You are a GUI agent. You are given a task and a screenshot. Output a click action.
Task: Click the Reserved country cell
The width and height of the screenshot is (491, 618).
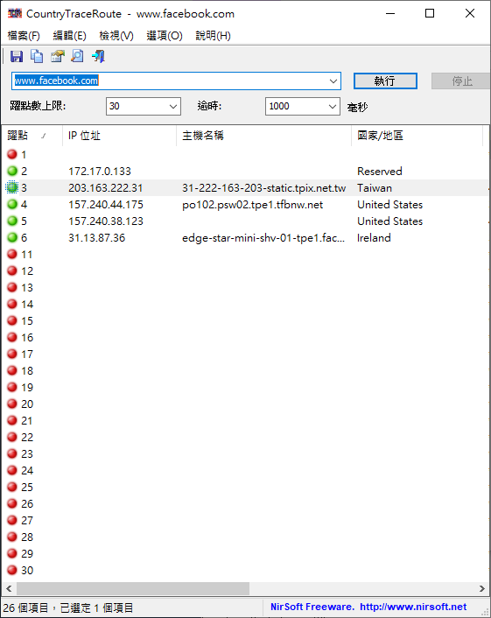click(x=380, y=171)
